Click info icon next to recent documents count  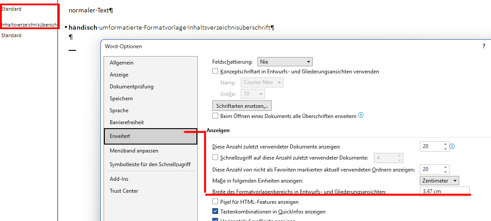pyautogui.click(x=452, y=146)
